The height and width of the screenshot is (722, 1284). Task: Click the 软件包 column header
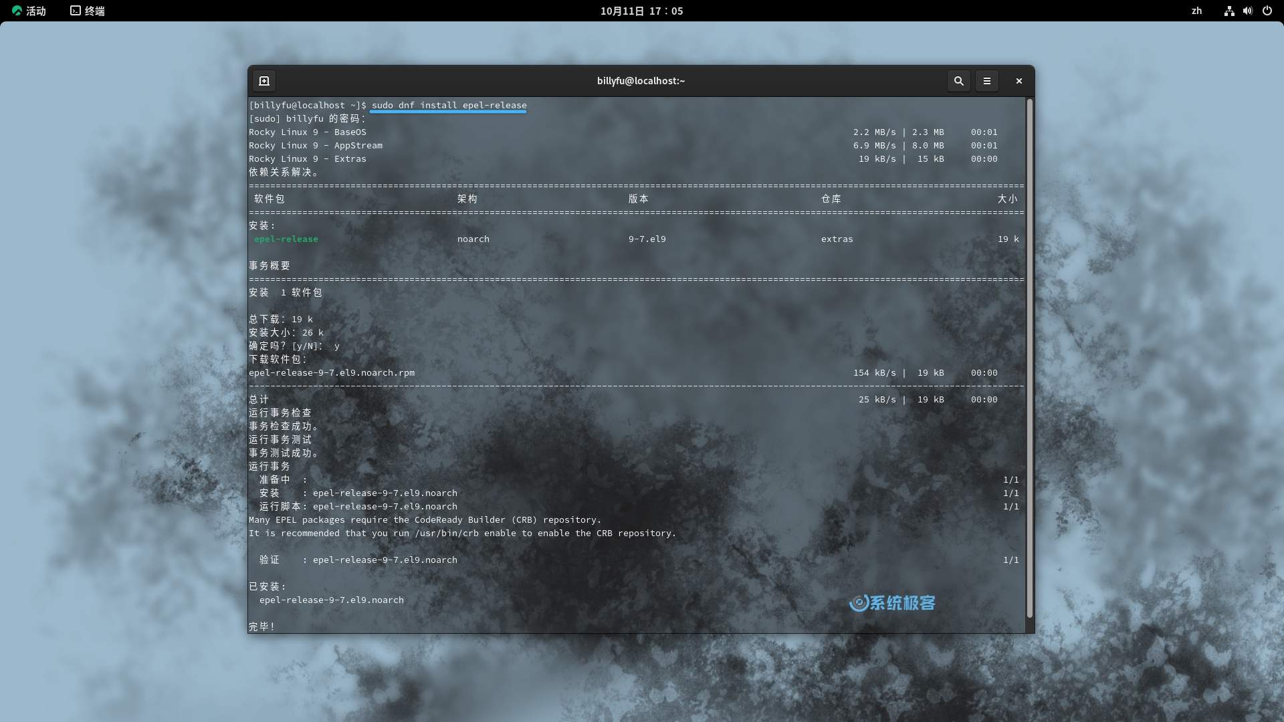tap(270, 199)
